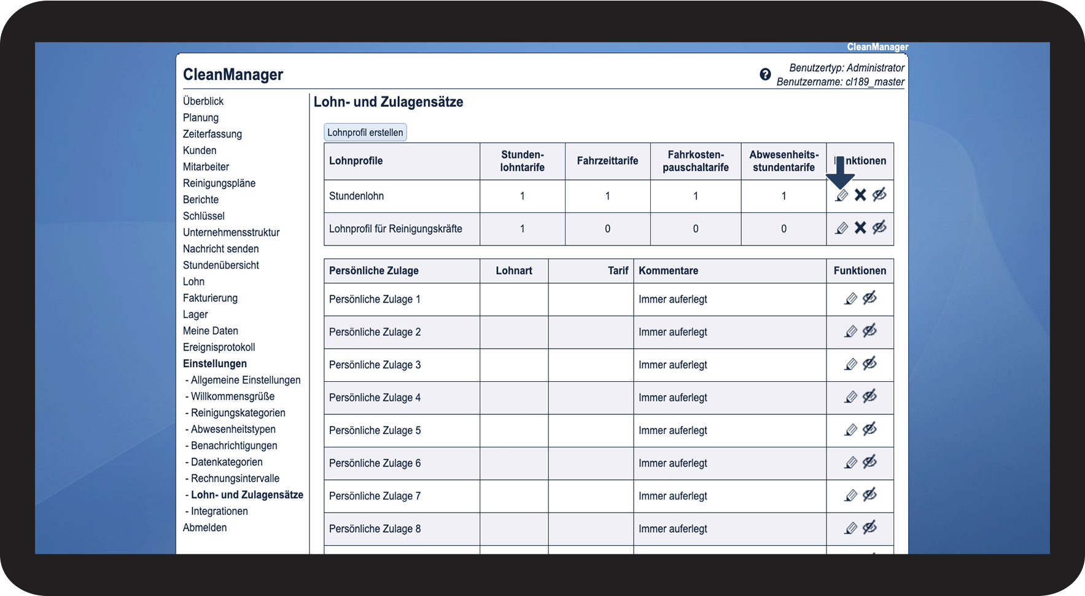
Task: Delete Lohnprofil für Reinigungskräfte profile
Action: [x=860, y=228]
